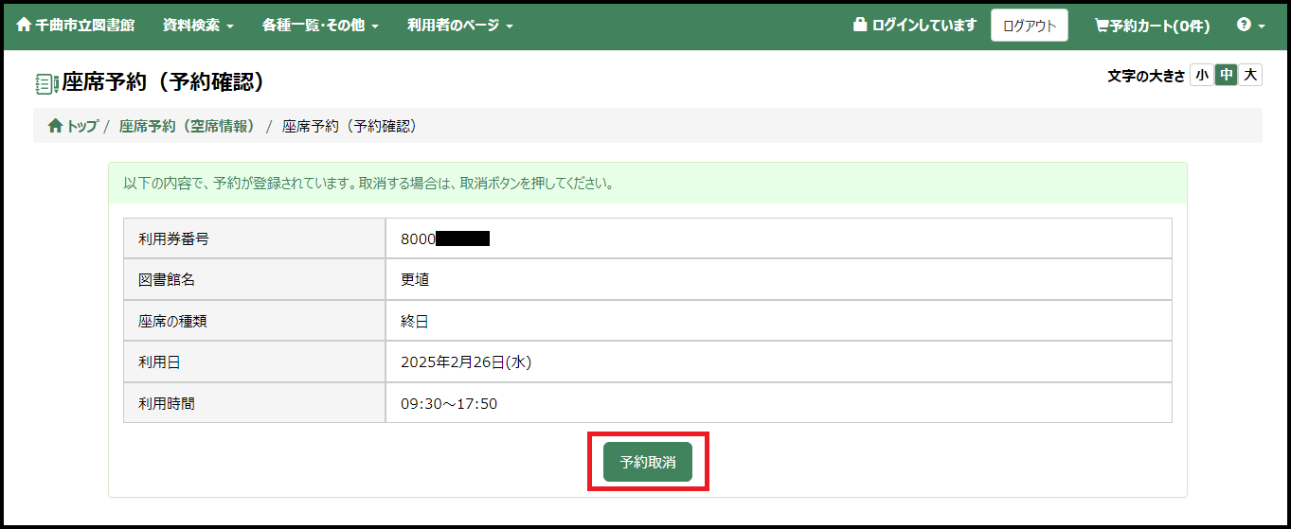Click the 座席予約（予約確認） breadcrumb text

[x=350, y=126]
